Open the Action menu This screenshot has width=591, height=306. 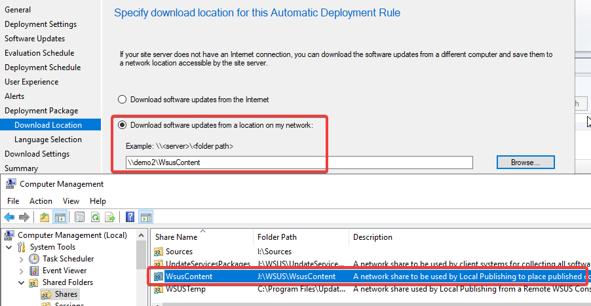(x=41, y=201)
